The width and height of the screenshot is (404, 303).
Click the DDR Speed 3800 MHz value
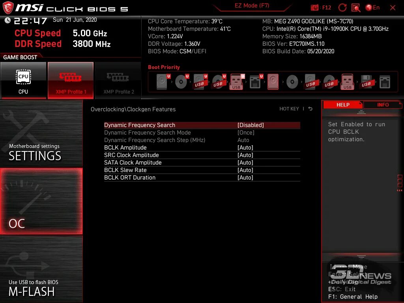click(92, 44)
